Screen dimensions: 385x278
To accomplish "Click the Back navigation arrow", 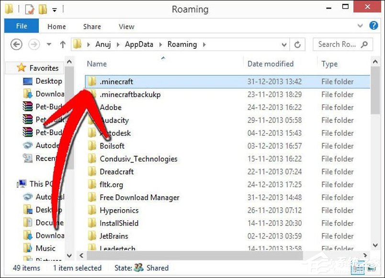I will (16, 44).
